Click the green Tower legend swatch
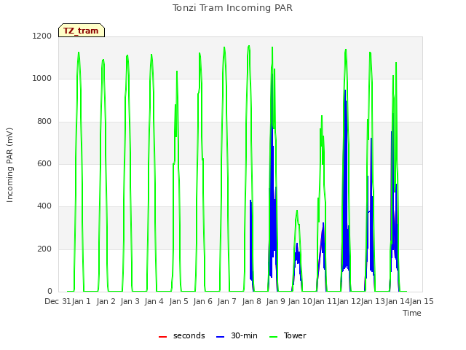Viewport: 466px width, 350px height. click(273, 337)
